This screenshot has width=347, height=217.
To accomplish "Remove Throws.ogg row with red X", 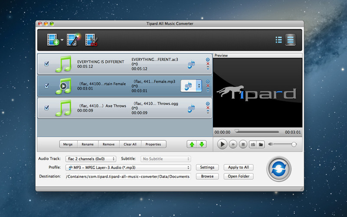I will (208, 108).
